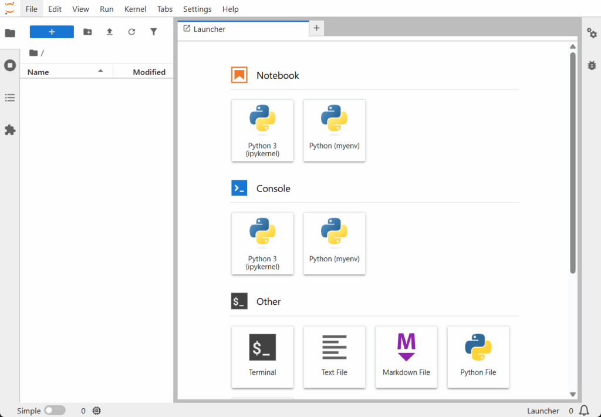Click the Upload Files arrow icon
Viewport: 601px width, 417px height.
(110, 32)
